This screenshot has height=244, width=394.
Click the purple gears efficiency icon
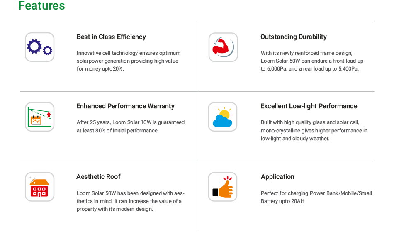(40, 47)
